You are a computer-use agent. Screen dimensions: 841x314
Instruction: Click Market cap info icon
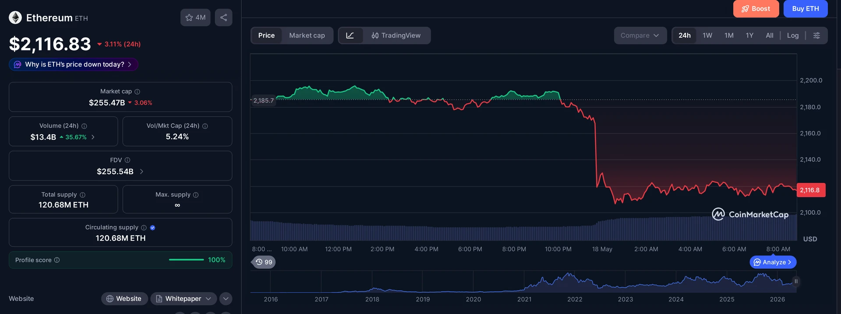click(x=137, y=91)
